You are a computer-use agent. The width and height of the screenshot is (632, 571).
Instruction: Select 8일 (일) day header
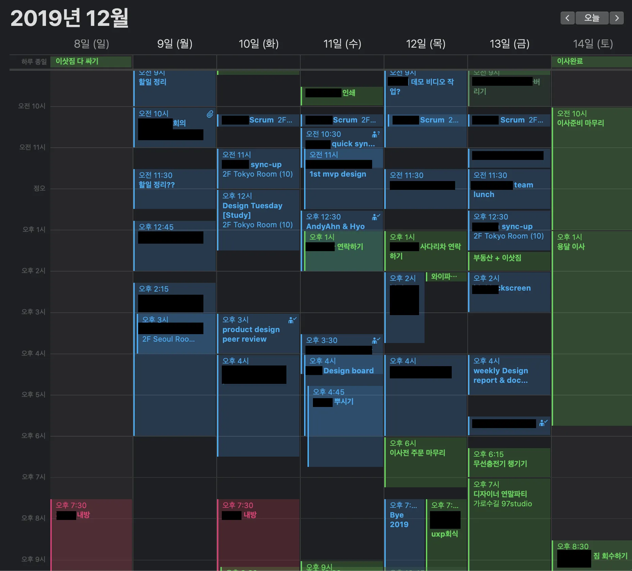pos(92,44)
